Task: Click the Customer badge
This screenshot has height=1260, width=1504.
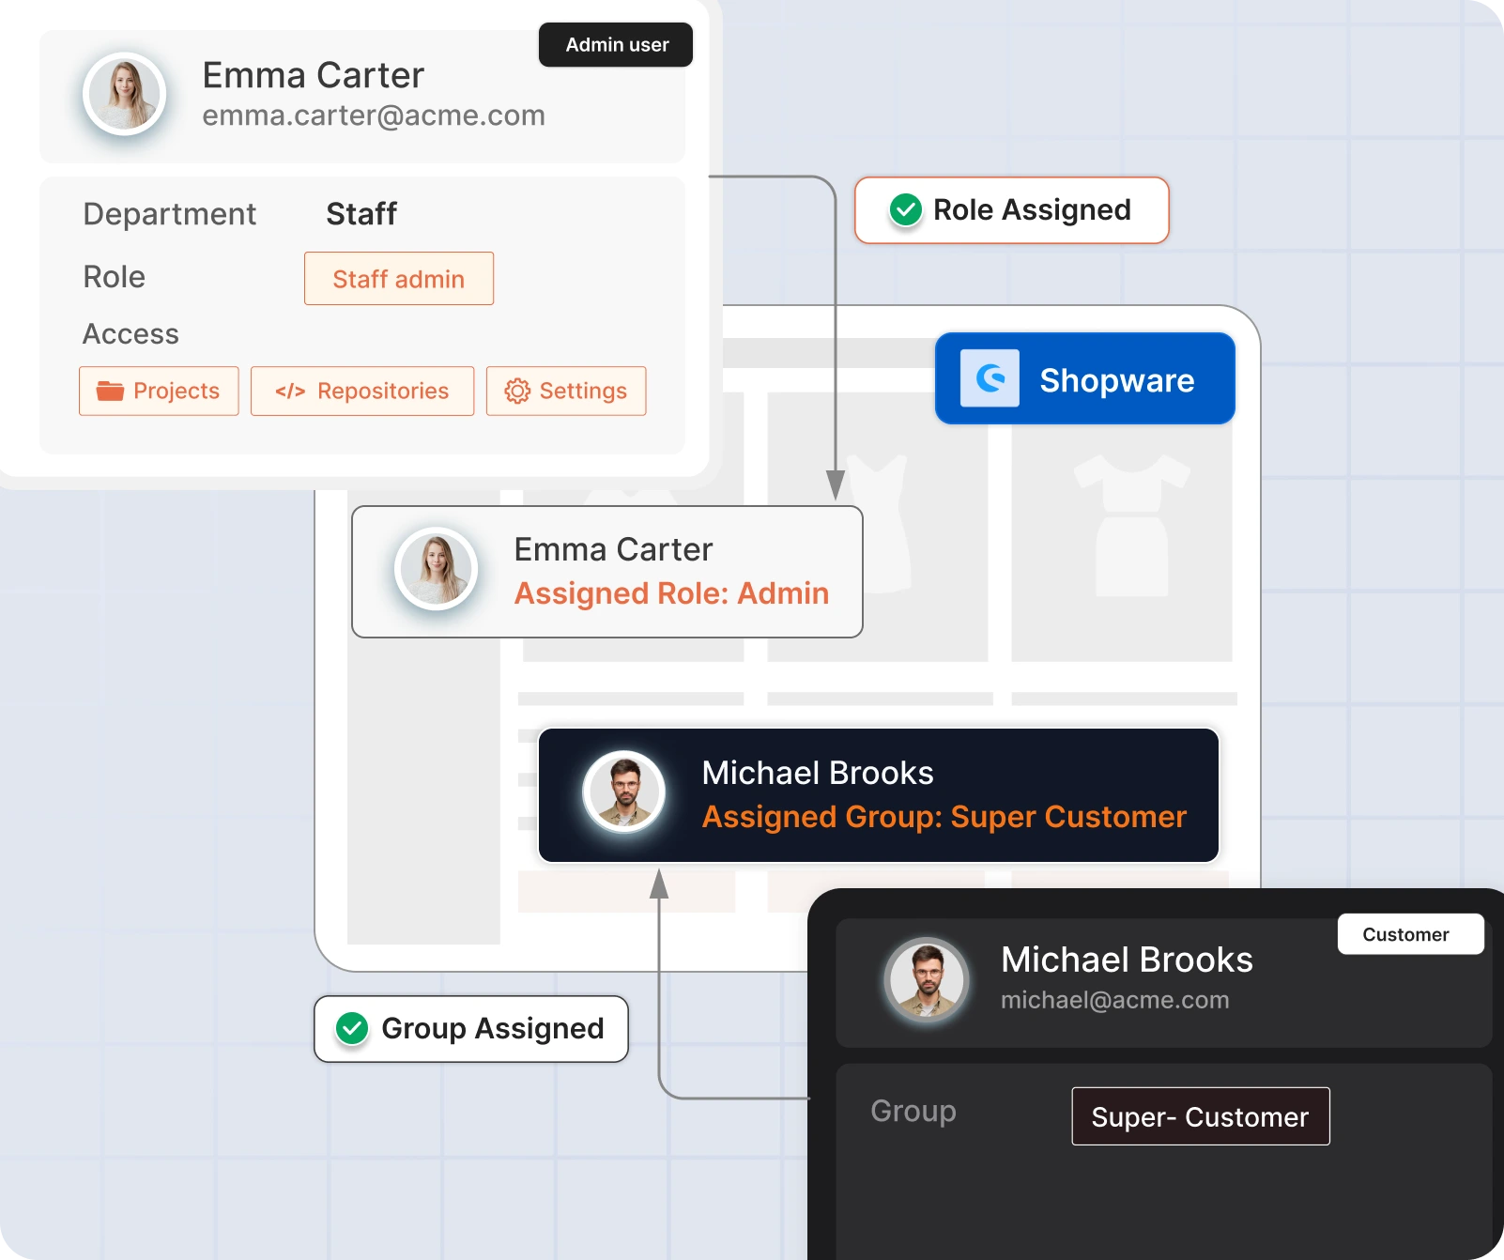Action: [1410, 934]
